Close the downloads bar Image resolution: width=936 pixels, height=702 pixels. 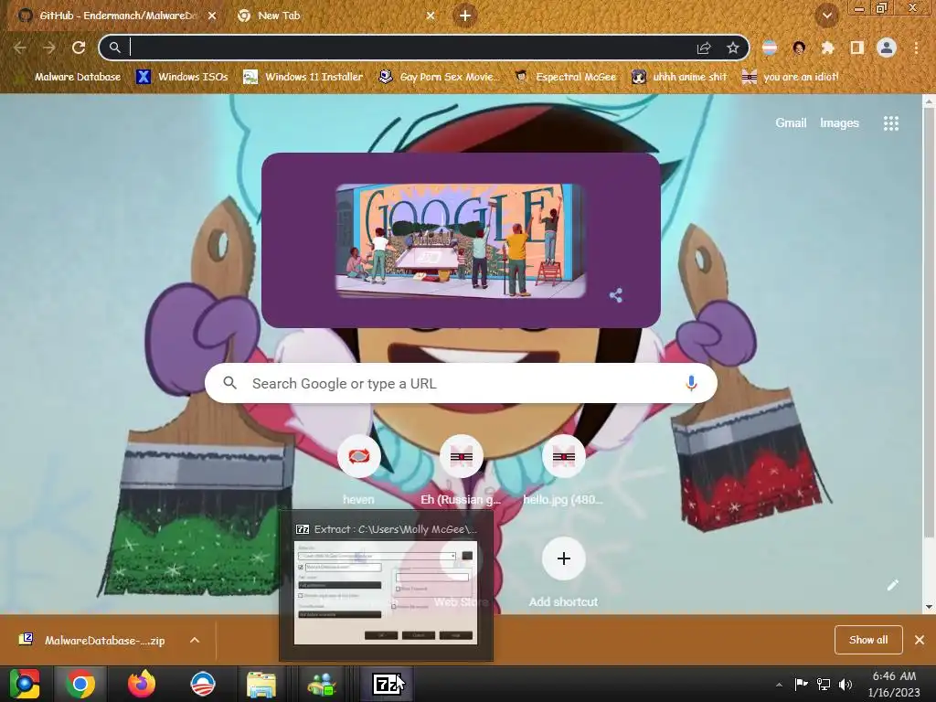(x=920, y=640)
